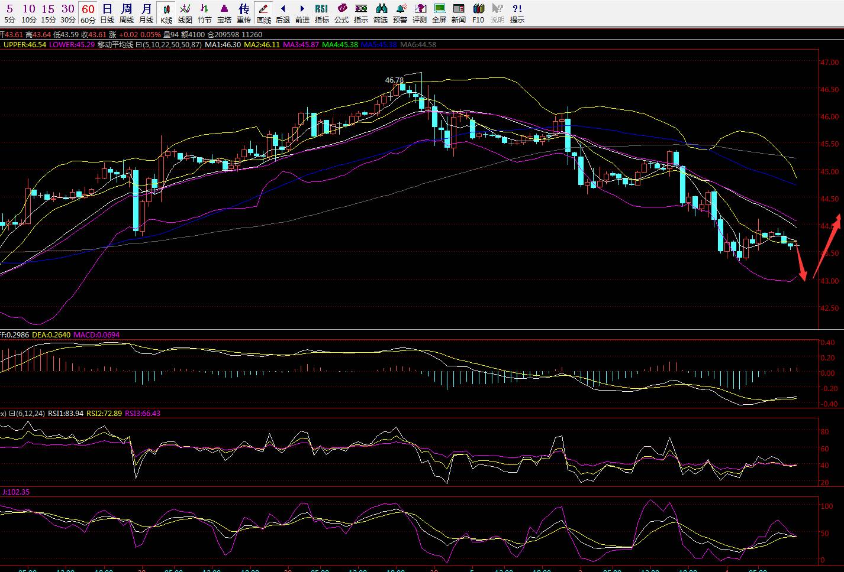Click the 额4100 turnover value
The image size is (844, 572).
(x=192, y=35)
